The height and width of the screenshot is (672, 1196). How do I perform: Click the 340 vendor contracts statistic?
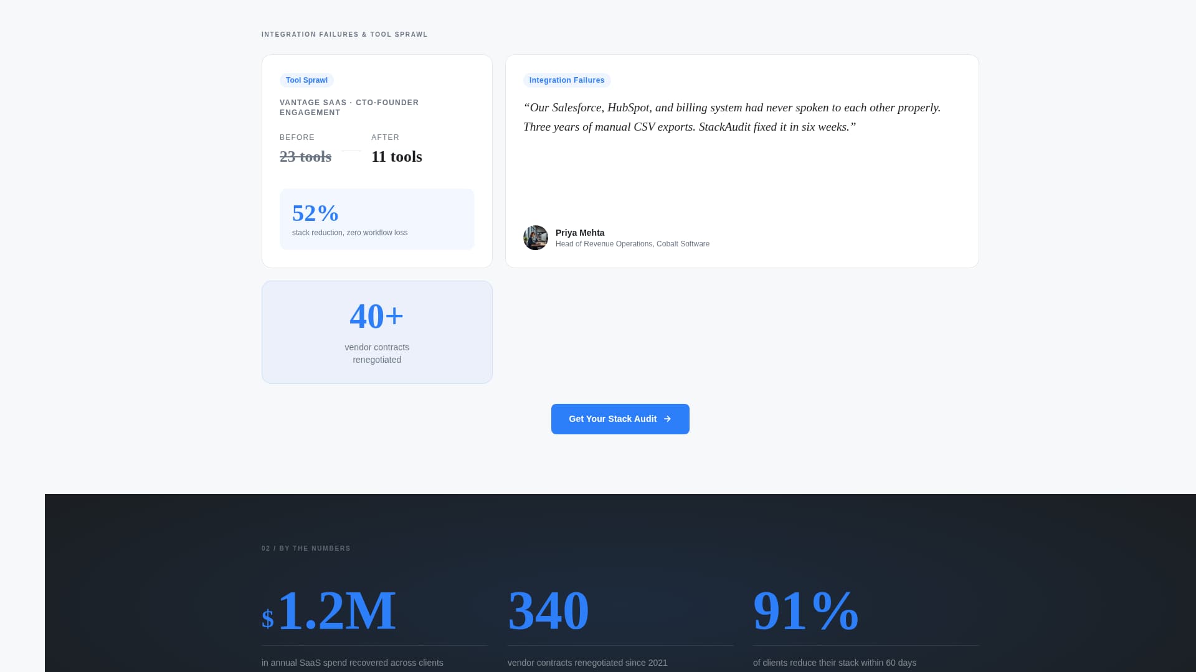548,610
